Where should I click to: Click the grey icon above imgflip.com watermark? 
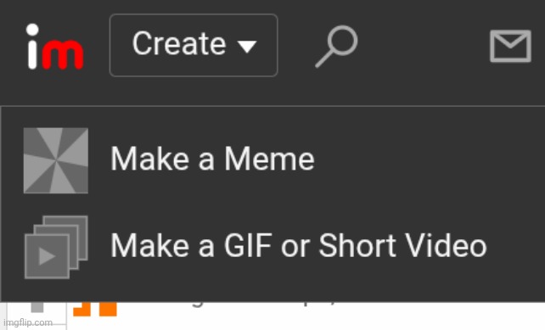click(37, 307)
